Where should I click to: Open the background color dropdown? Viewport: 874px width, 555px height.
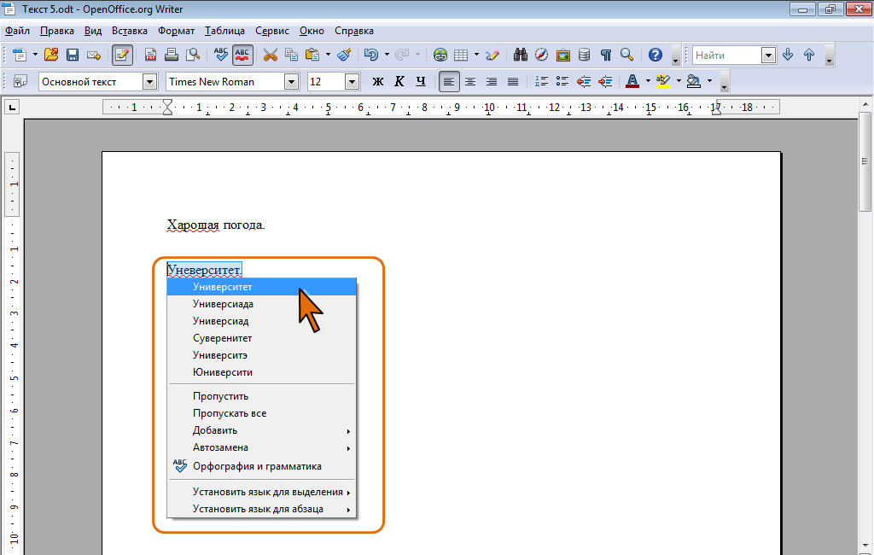coord(709,81)
